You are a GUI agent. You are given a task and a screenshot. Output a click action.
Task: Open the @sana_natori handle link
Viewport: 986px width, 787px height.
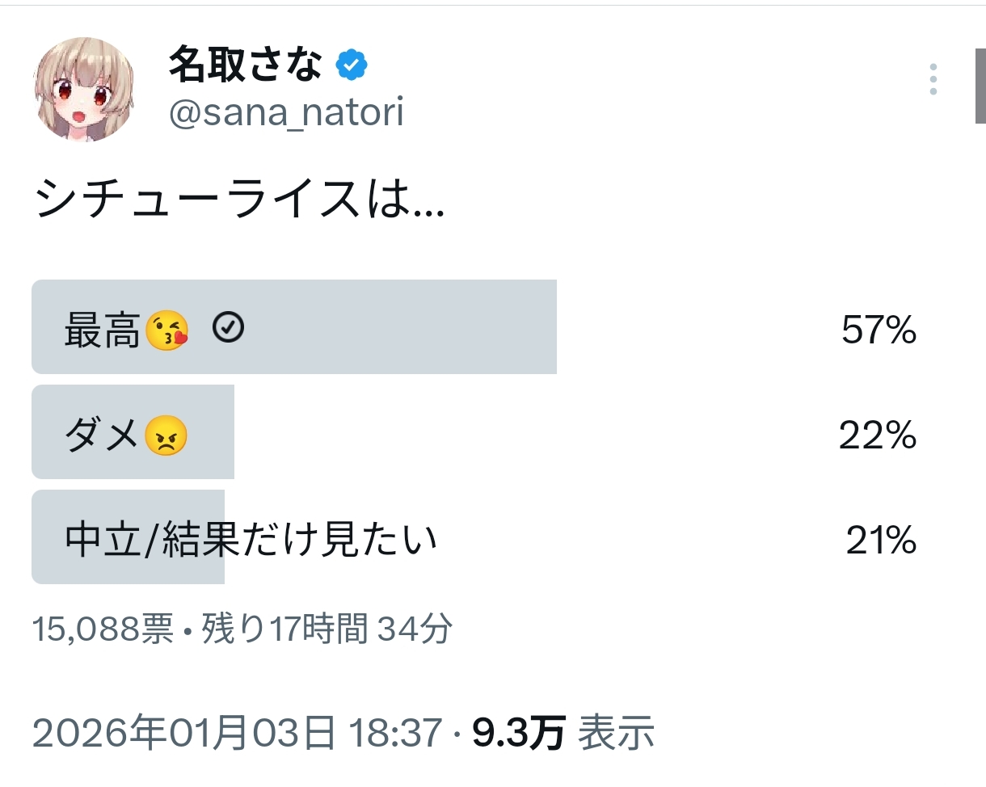(286, 113)
